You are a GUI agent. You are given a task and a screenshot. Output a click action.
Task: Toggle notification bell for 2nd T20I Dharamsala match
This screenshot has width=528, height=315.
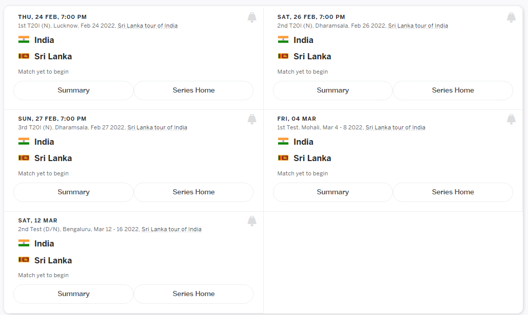pos(511,17)
